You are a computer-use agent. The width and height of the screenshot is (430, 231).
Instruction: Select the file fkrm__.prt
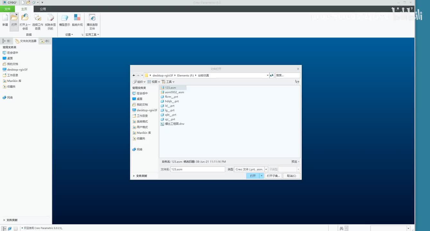coord(169,97)
